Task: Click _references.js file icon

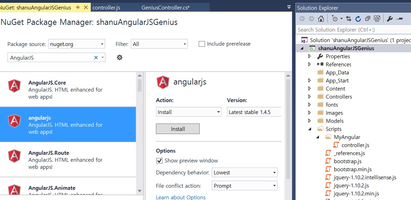Action: [328, 153]
